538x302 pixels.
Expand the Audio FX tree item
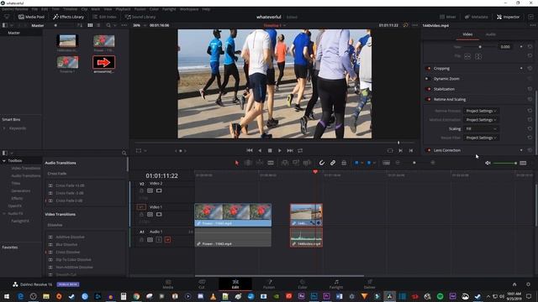point(4,213)
